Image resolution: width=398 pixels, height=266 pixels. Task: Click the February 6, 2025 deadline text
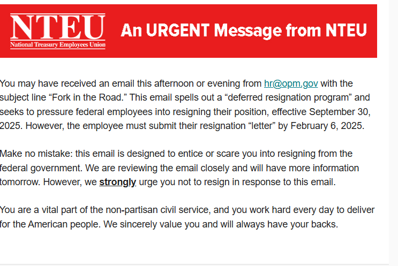[x=327, y=126]
